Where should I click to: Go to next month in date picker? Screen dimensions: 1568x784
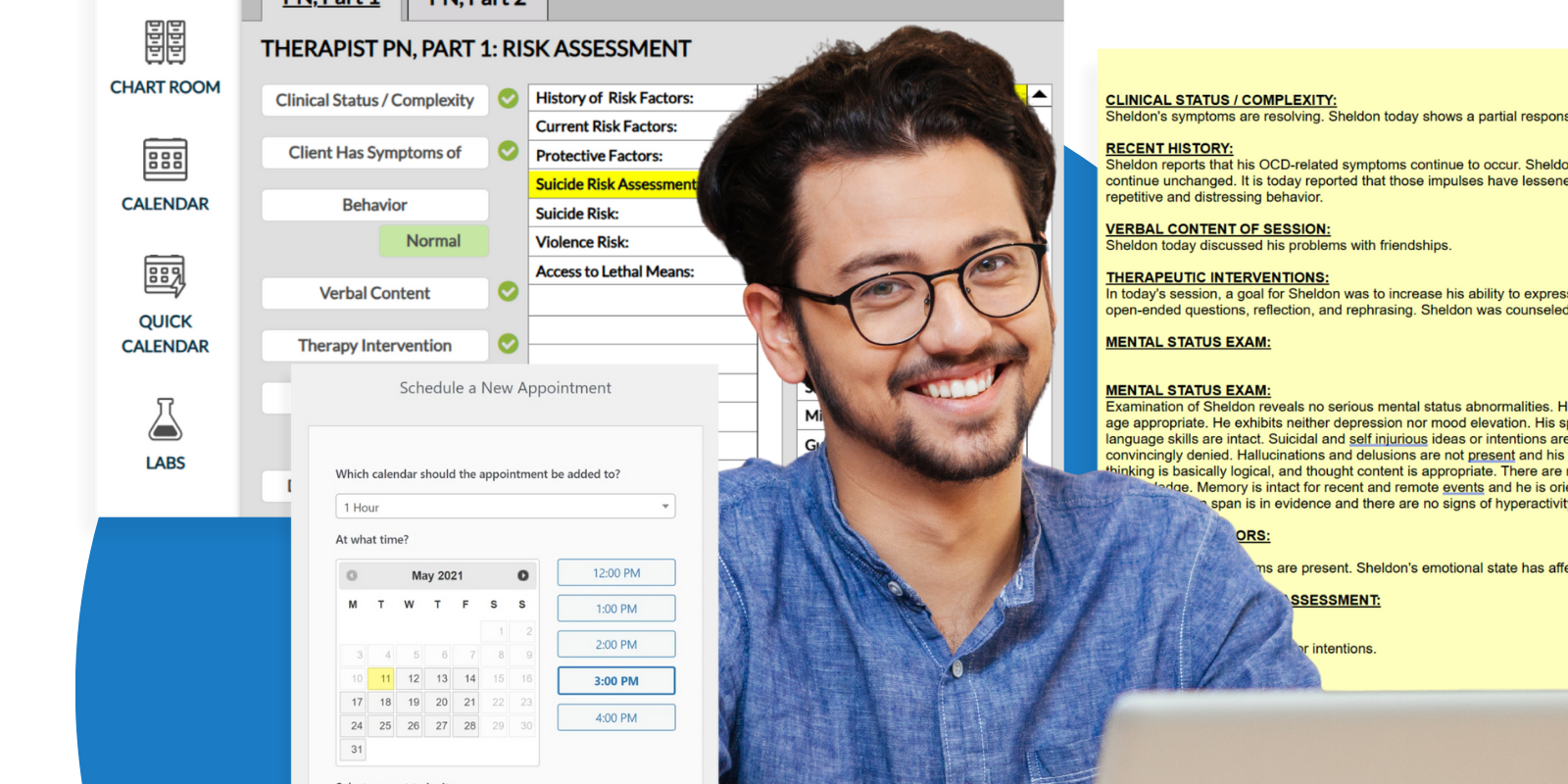click(523, 575)
